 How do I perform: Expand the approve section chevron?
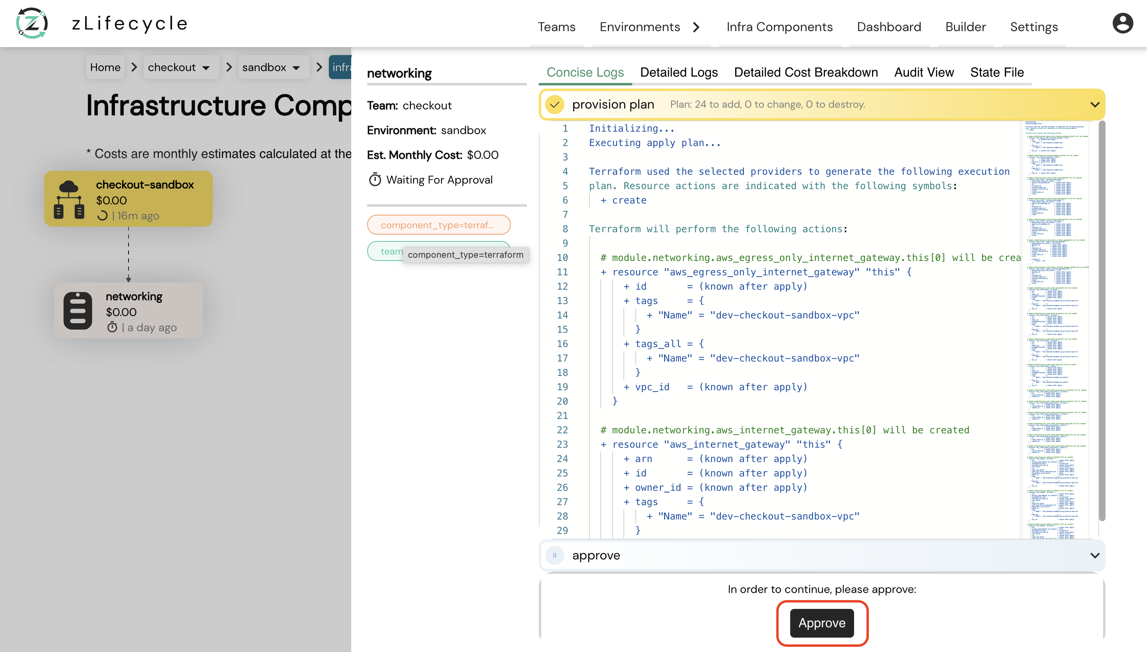1094,555
